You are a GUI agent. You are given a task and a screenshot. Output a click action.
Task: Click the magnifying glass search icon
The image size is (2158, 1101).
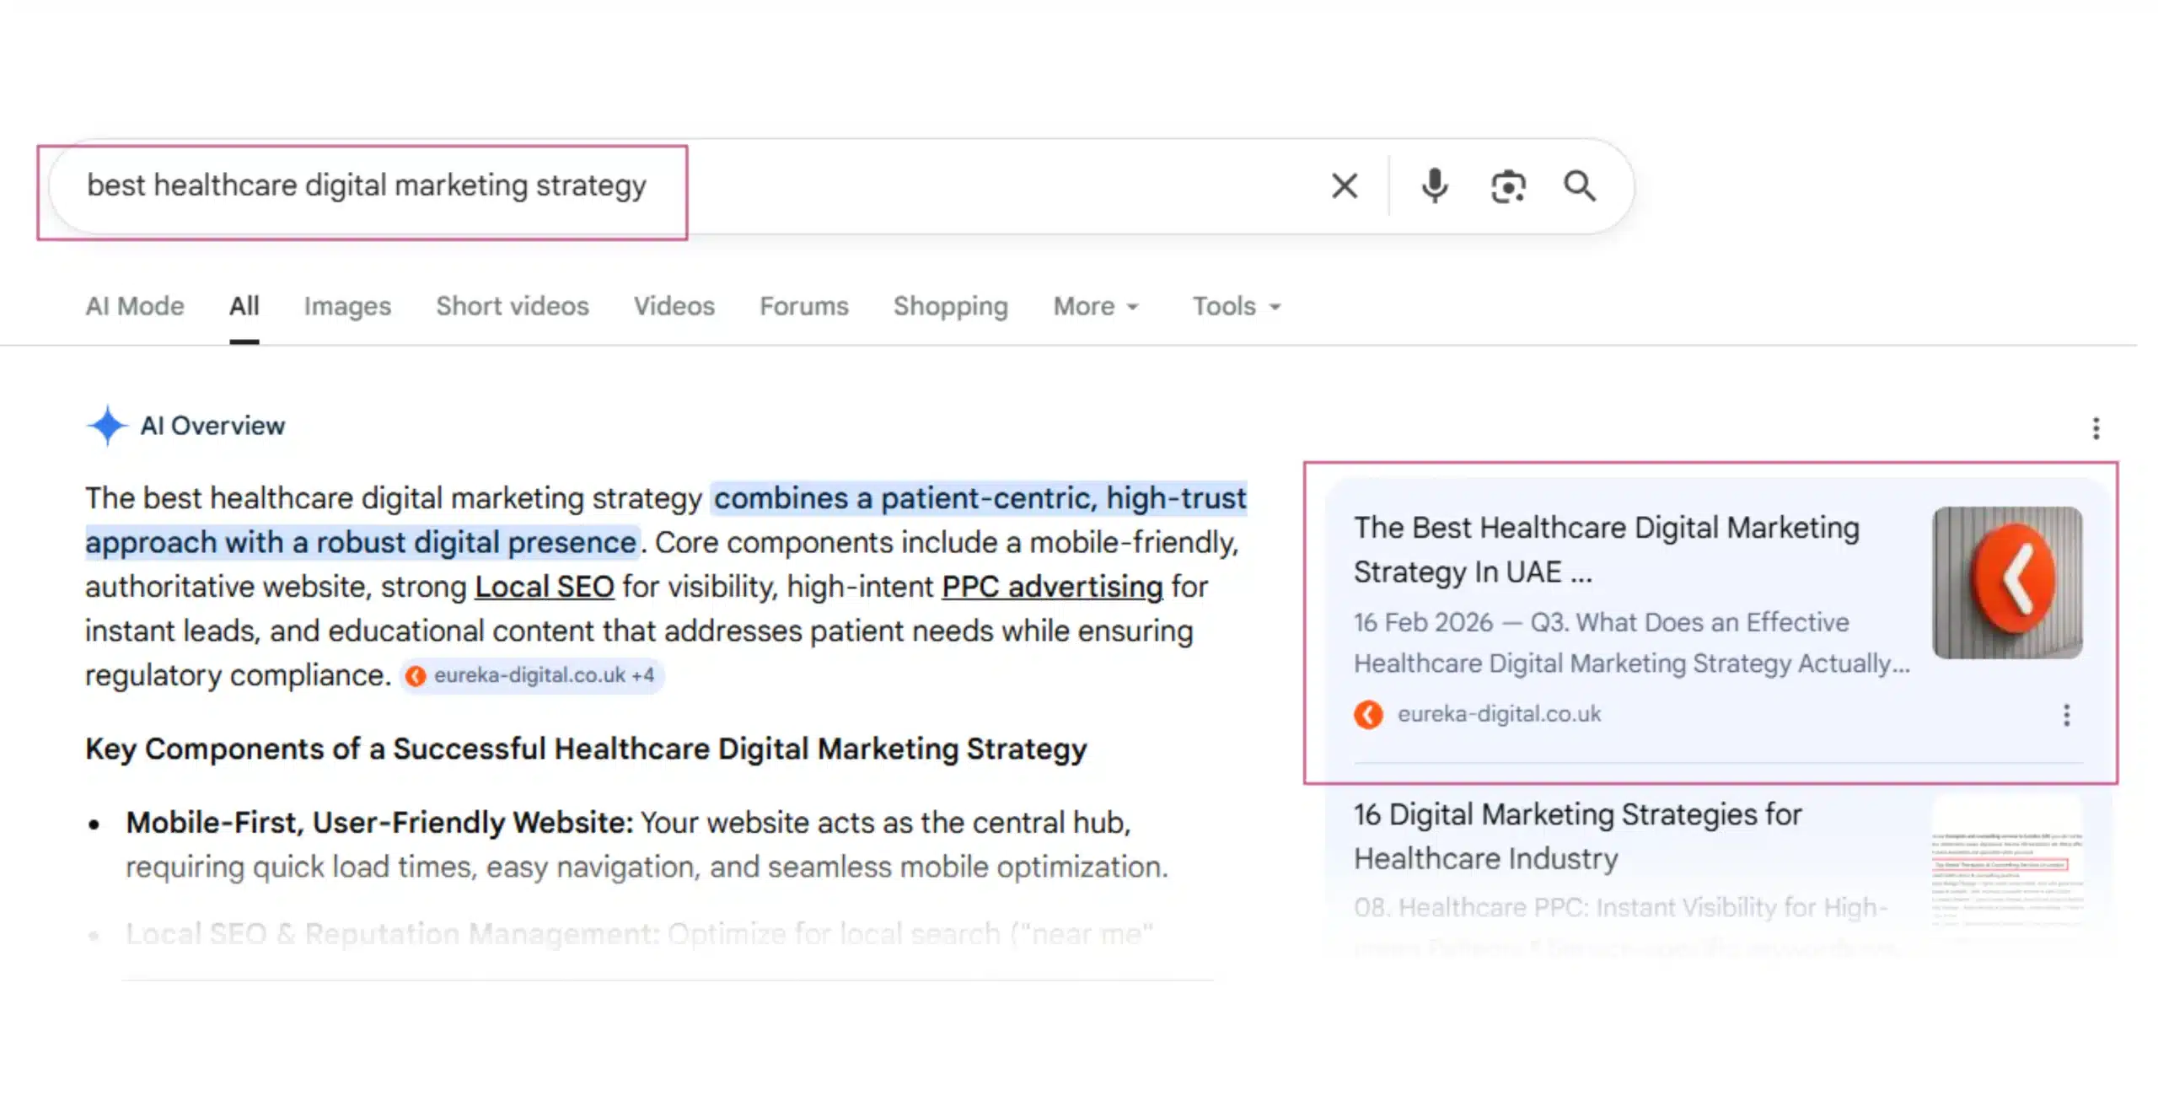[x=1580, y=185]
